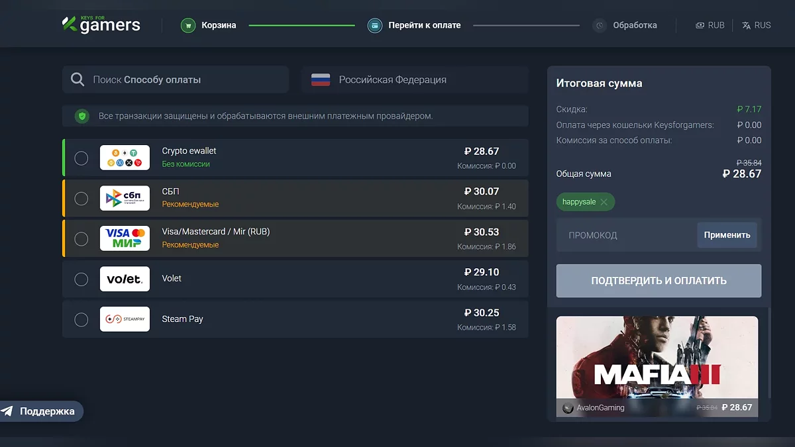This screenshot has height=447, width=795.
Task: Click Рекомендуемые label under СБП
Action: click(190, 205)
